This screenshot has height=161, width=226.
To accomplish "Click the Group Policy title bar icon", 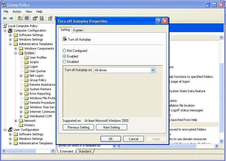I will pos(4,5).
